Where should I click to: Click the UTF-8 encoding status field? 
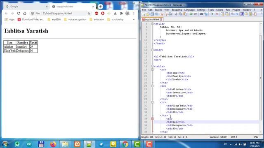tap(234, 137)
